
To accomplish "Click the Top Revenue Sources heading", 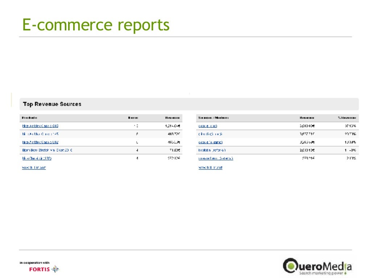I will click(x=52, y=104).
